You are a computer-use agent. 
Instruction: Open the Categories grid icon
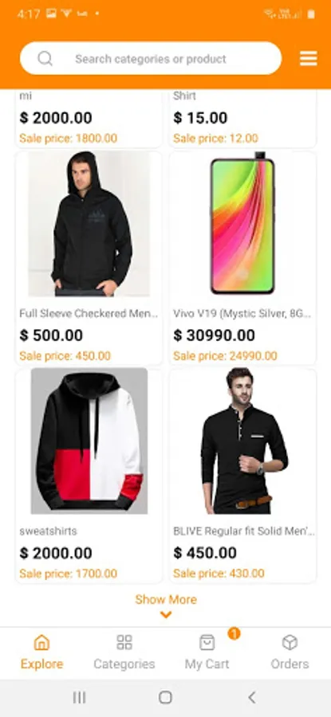[124, 642]
